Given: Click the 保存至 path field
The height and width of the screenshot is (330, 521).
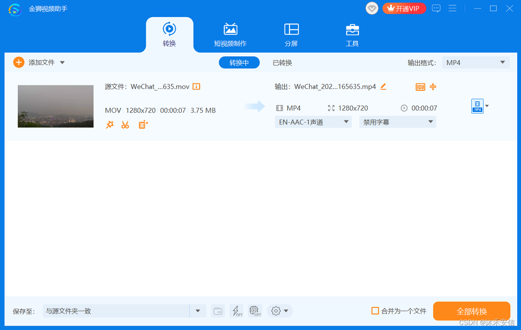Looking at the screenshot, I should 116,311.
